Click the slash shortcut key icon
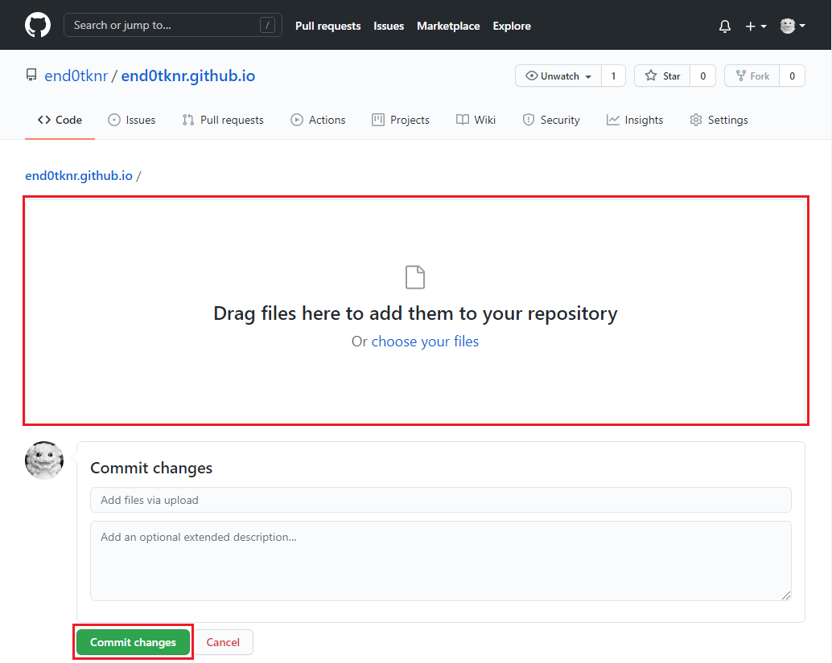Image resolution: width=832 pixels, height=663 pixels. coord(267,25)
